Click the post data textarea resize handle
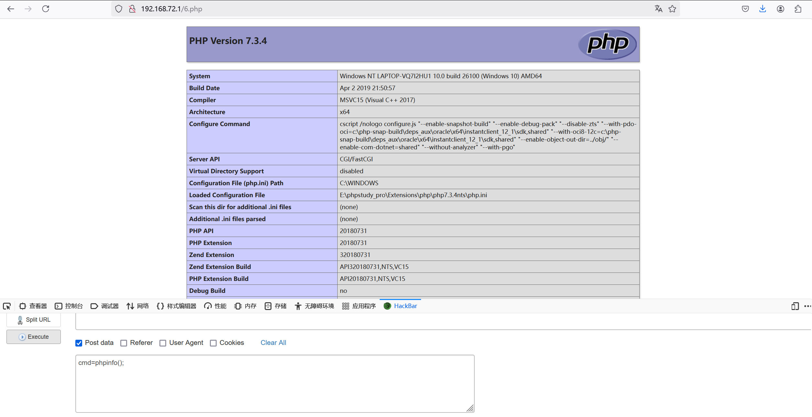The image size is (812, 417). coord(471,409)
